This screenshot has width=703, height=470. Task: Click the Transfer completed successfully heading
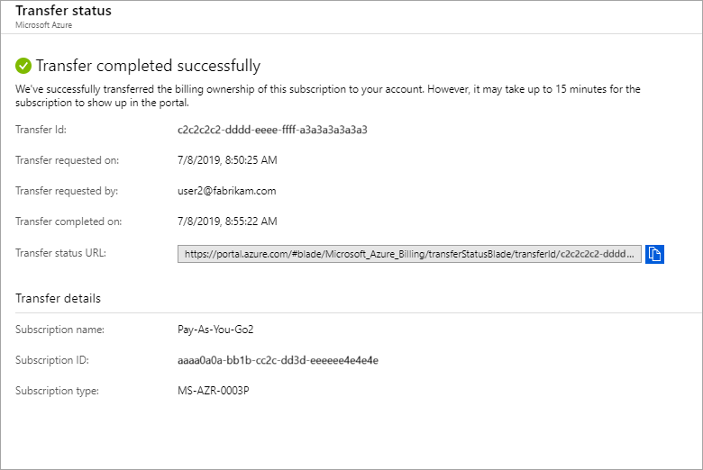click(x=148, y=66)
